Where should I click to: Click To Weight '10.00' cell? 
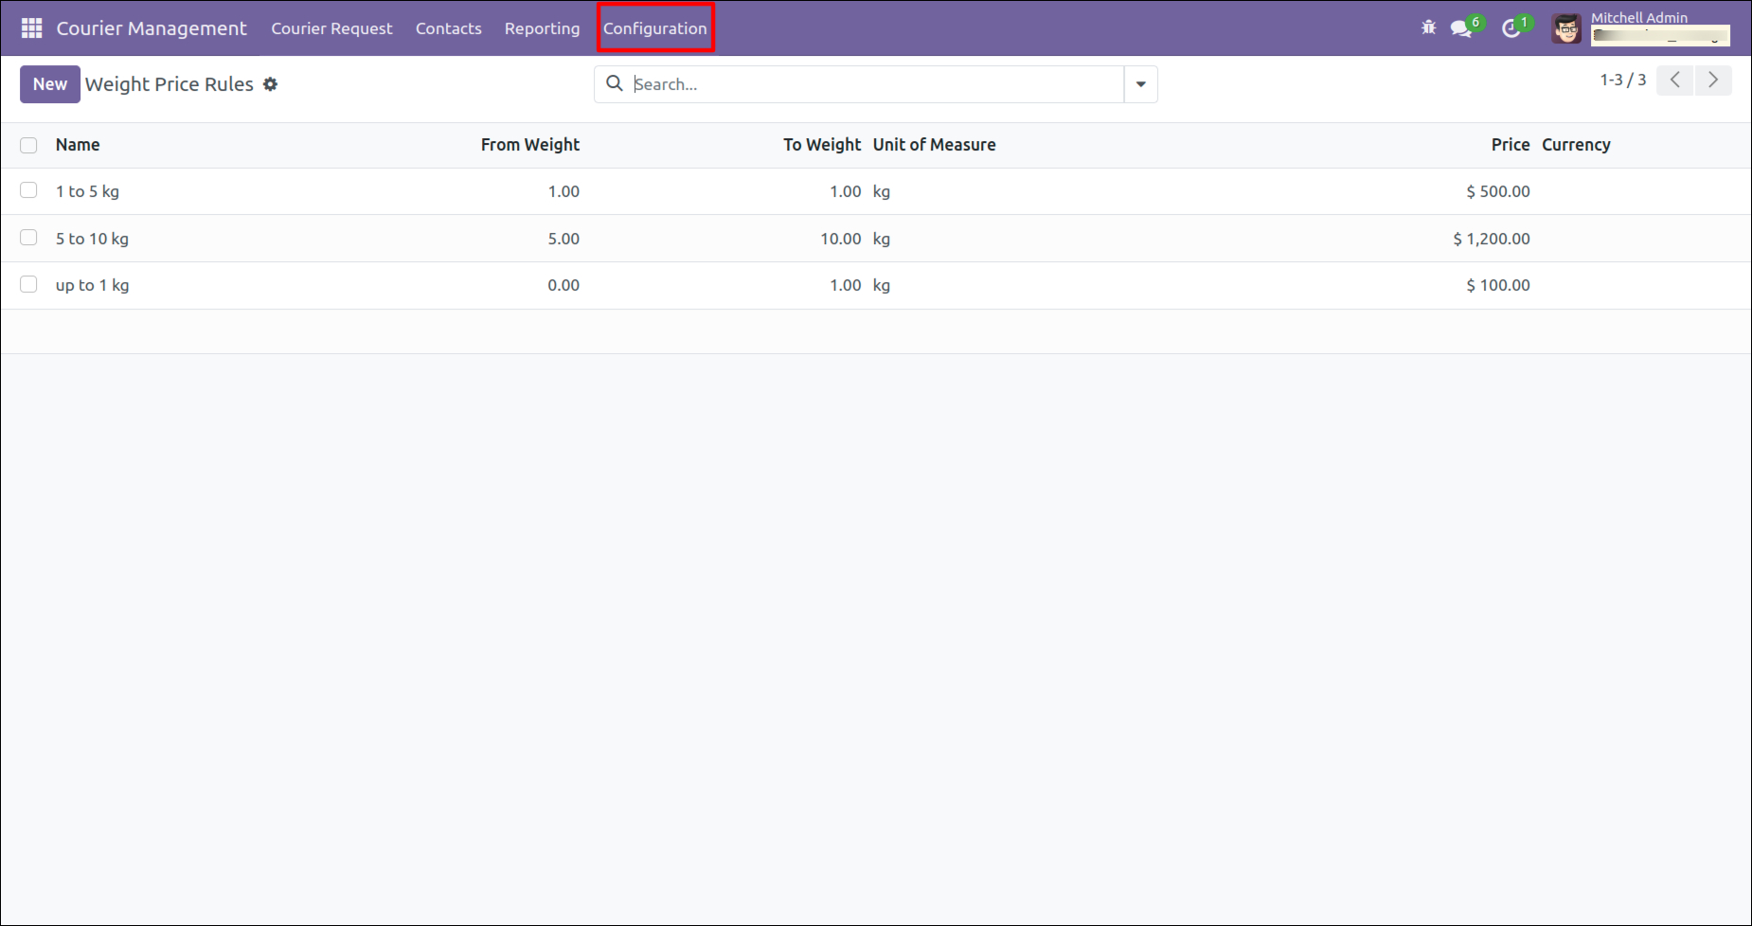pos(841,239)
